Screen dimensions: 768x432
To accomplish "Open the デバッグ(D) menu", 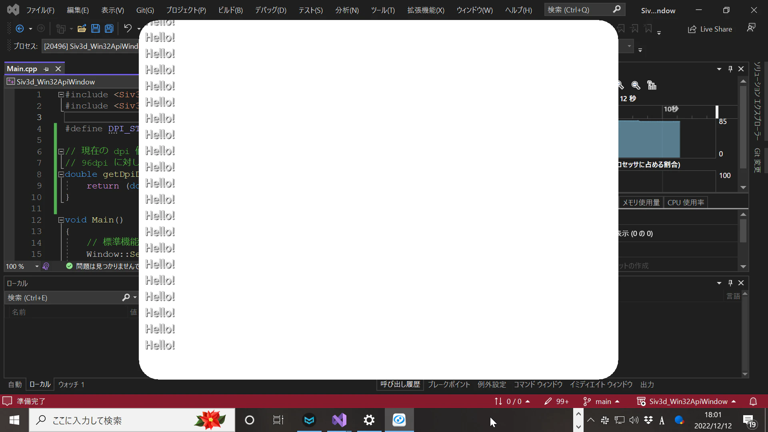I will tap(271, 10).
